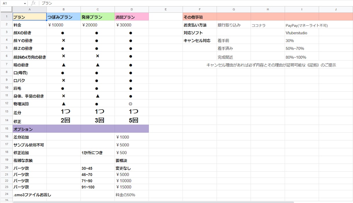Click the 身体、手足の動き cell

[30, 96]
